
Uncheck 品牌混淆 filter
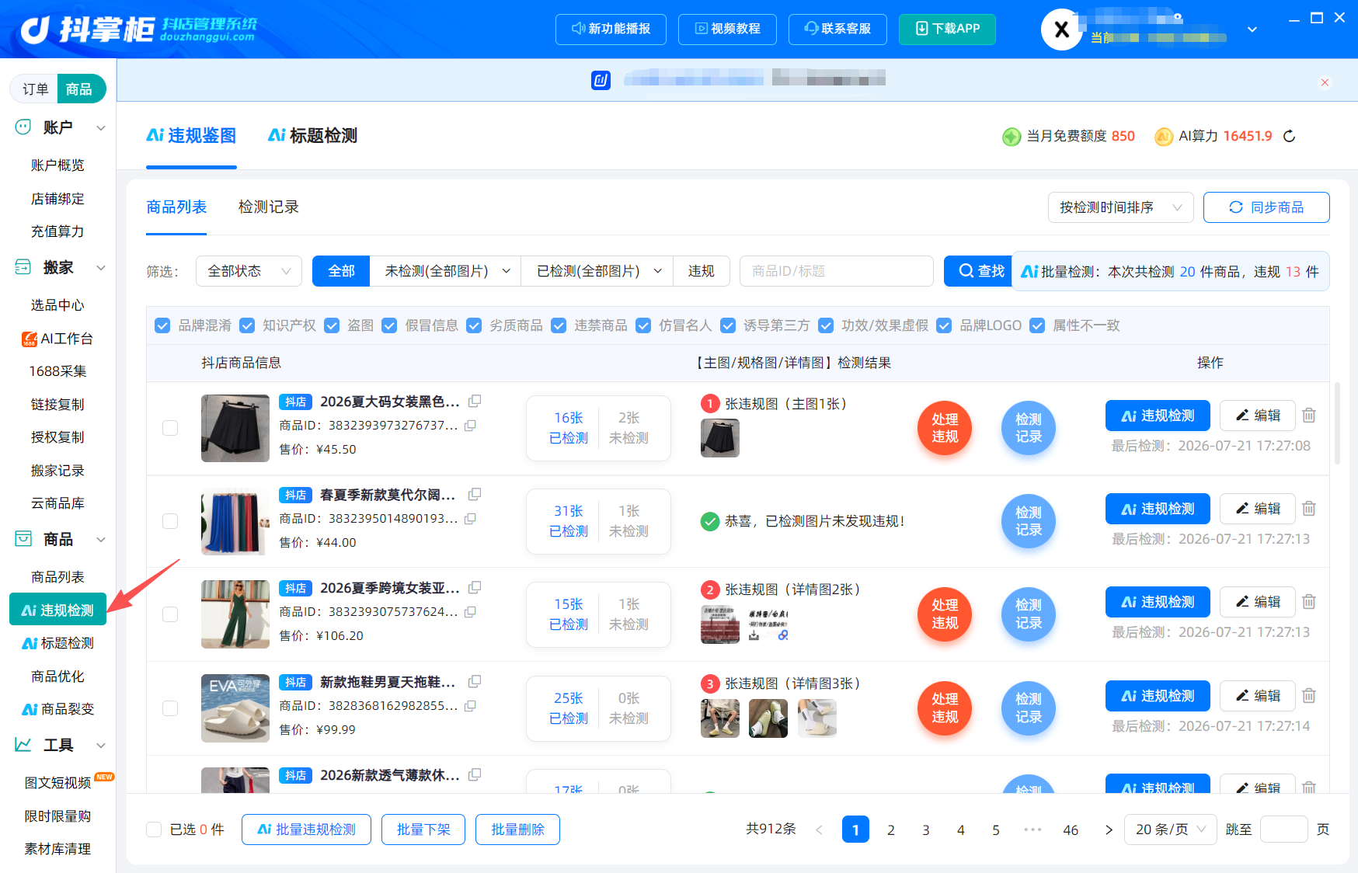162,325
